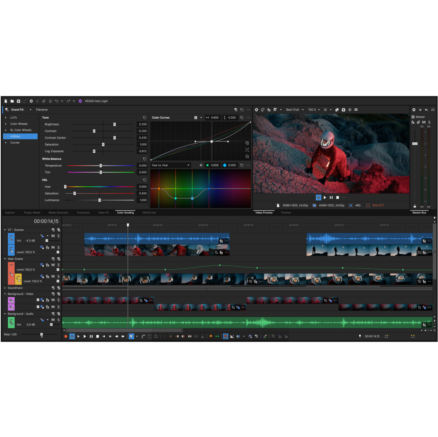Open a new project with the New icon
This screenshot has height=437, width=438.
click(6, 101)
